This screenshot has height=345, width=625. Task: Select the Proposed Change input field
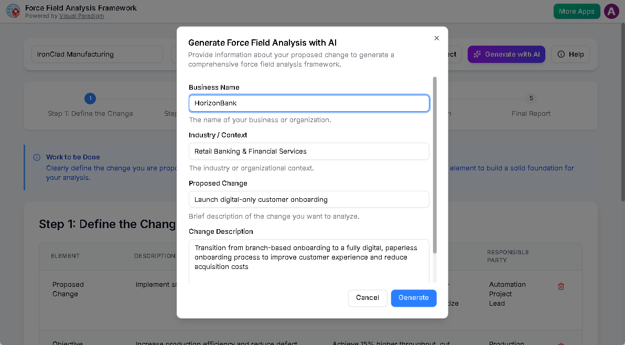(309, 199)
